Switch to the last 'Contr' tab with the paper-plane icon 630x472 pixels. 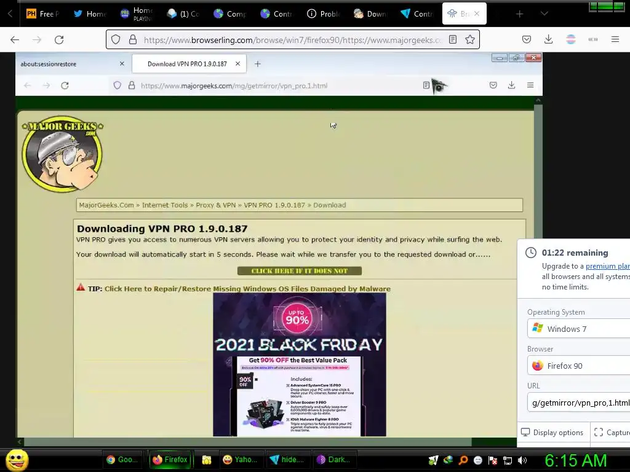pyautogui.click(x=417, y=14)
